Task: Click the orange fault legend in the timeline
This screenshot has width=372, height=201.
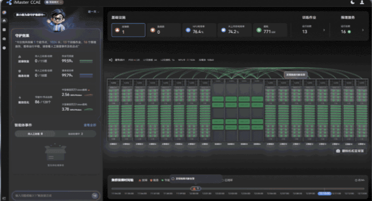Action: coord(143,181)
